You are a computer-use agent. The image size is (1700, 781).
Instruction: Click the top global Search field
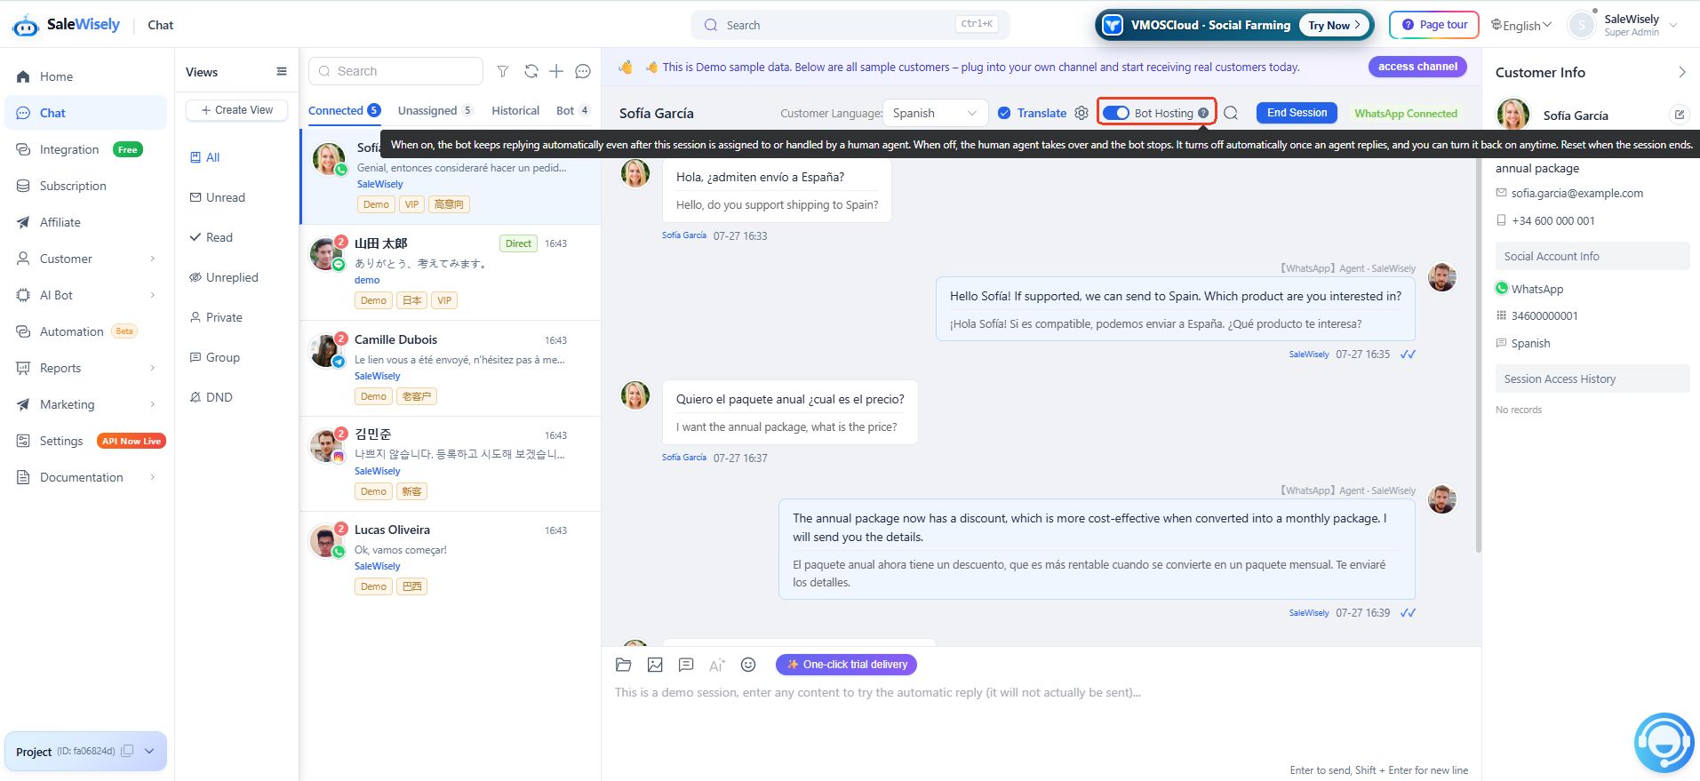(850, 25)
